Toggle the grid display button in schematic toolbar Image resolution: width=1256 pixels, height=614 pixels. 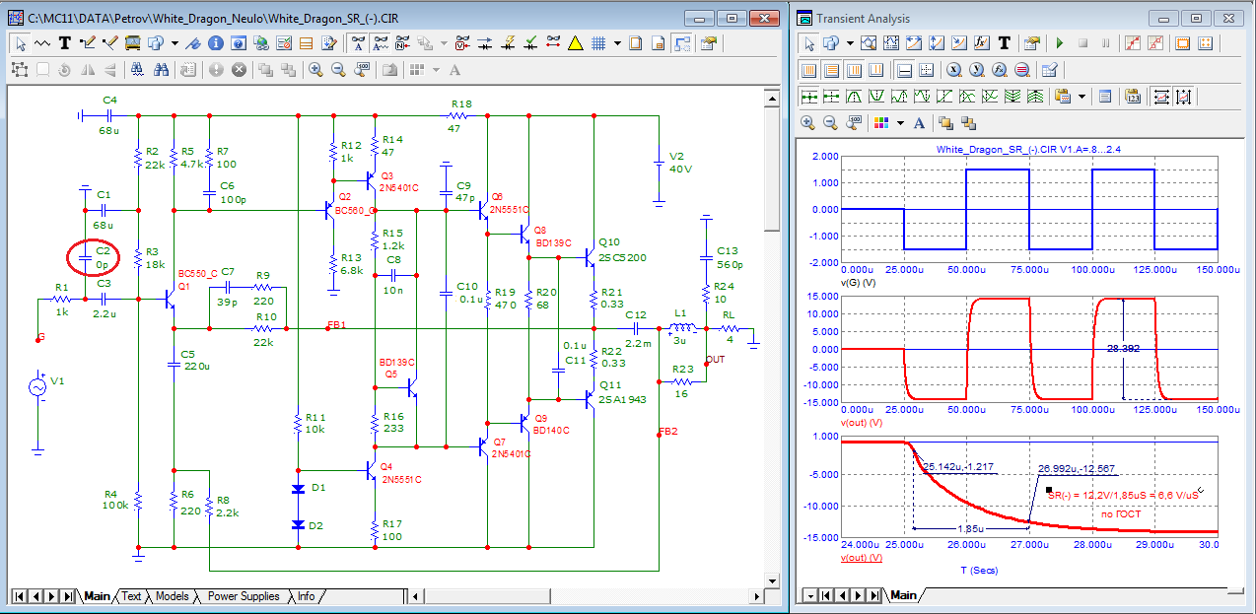pos(597,43)
